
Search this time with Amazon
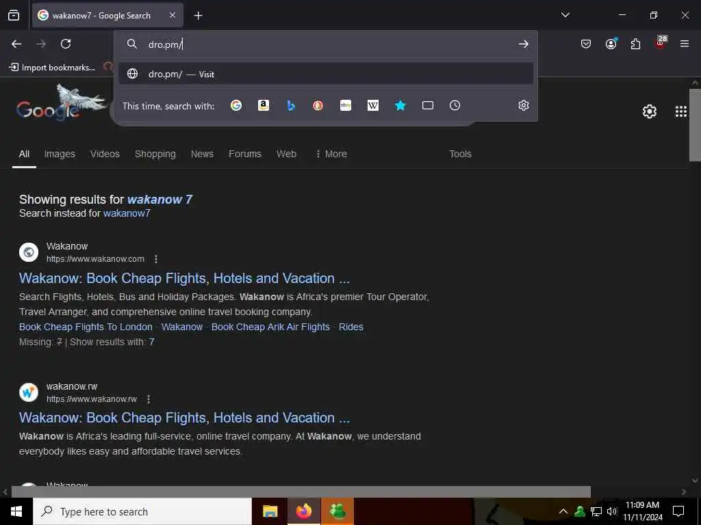(x=264, y=105)
